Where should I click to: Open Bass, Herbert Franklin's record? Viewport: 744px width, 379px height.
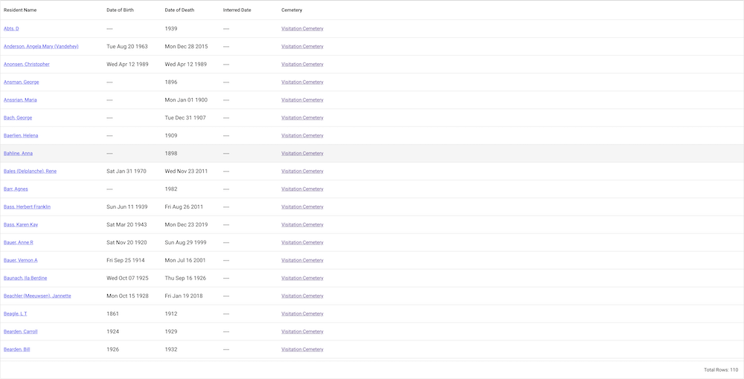coord(27,207)
